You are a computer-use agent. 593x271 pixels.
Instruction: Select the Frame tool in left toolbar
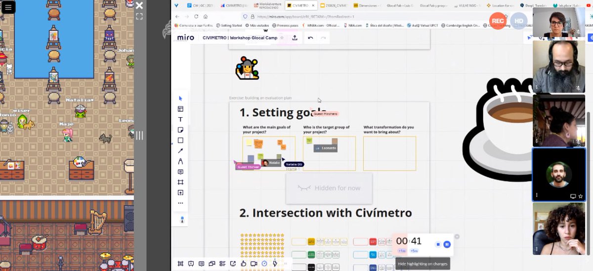click(180, 182)
